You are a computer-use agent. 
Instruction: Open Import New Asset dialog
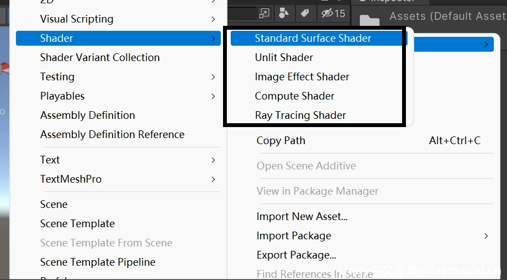click(x=302, y=217)
